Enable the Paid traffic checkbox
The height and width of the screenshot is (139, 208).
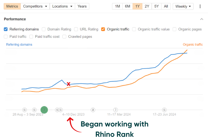pyautogui.click(x=6, y=37)
